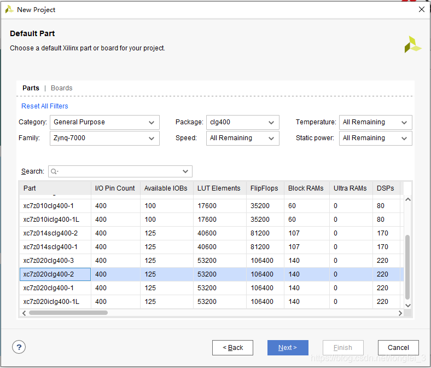Go Back to previous step
431x368 pixels.
coord(232,348)
